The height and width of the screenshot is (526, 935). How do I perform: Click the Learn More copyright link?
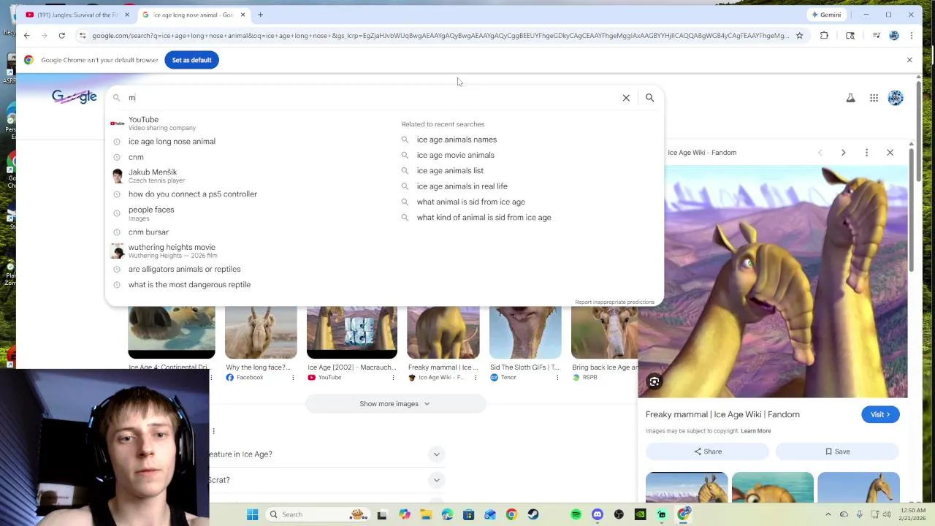coord(755,431)
